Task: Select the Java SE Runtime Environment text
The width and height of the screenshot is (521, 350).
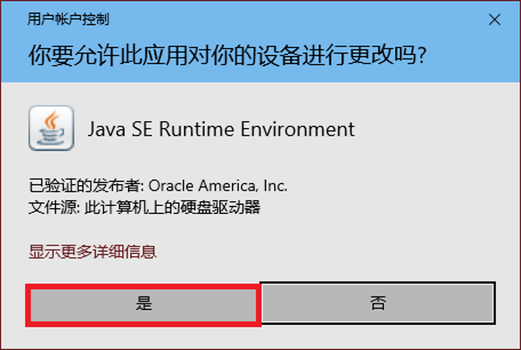Action: (221, 129)
